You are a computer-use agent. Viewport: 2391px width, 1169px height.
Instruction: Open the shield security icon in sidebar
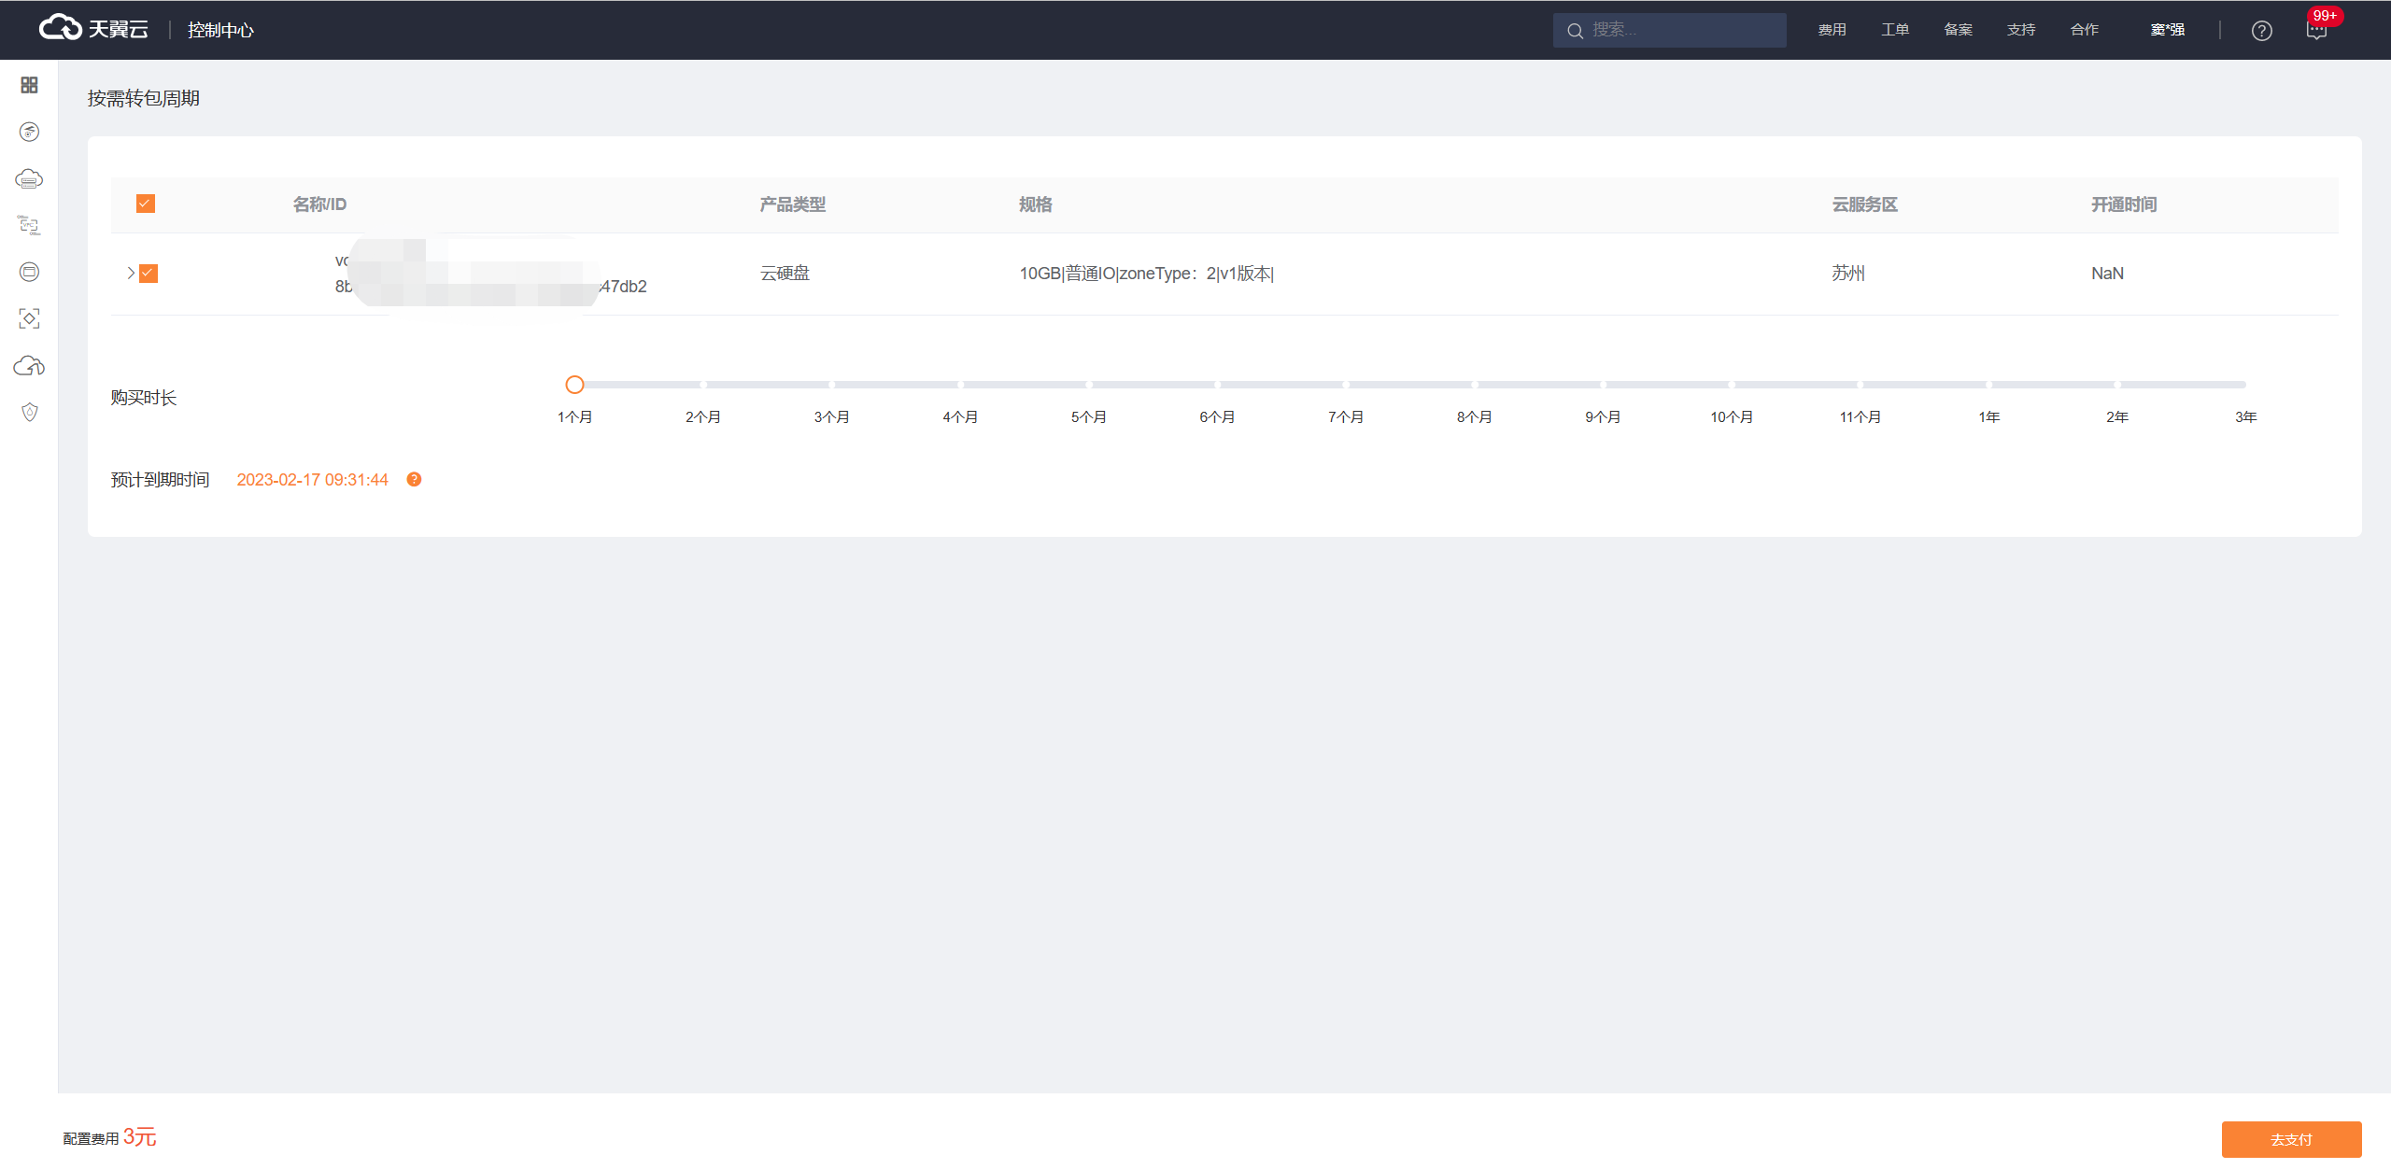[x=29, y=412]
